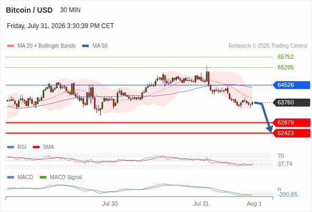Click the RSI legend label

click(x=22, y=147)
